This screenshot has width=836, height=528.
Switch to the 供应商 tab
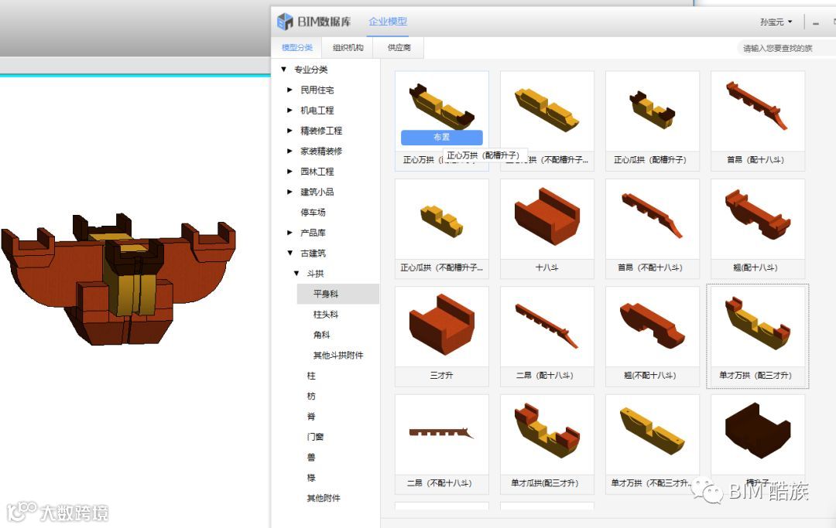(x=399, y=47)
